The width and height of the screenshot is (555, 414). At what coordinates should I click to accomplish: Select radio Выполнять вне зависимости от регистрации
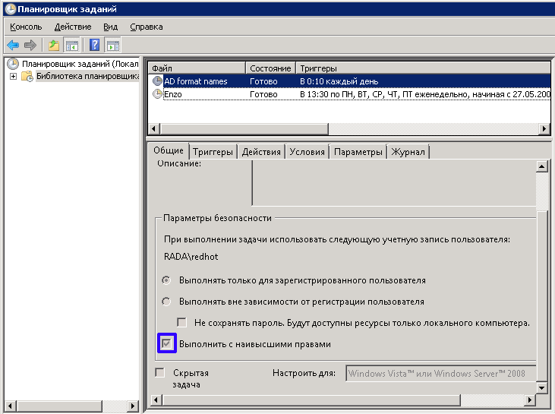166,302
